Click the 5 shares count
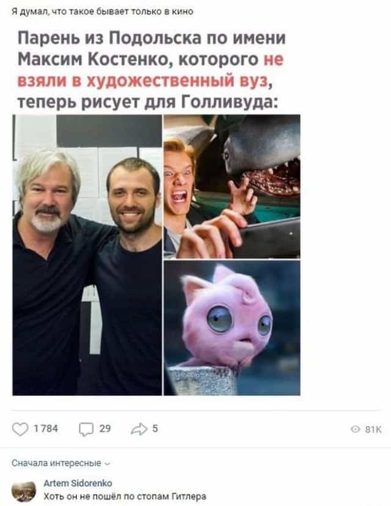 155,428
